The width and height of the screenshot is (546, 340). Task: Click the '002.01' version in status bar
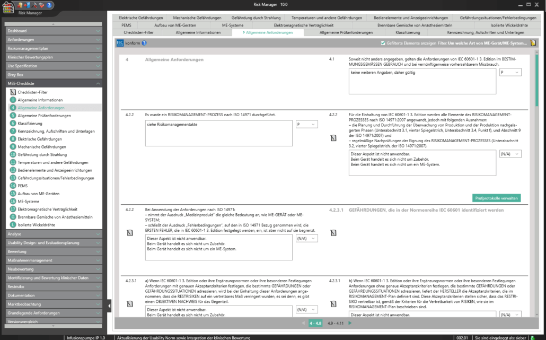(x=462, y=337)
